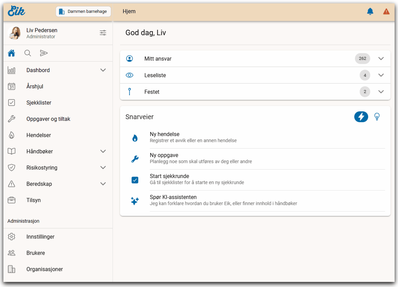Click the Dammen barnehage organization button
398x287 pixels.
click(x=83, y=12)
